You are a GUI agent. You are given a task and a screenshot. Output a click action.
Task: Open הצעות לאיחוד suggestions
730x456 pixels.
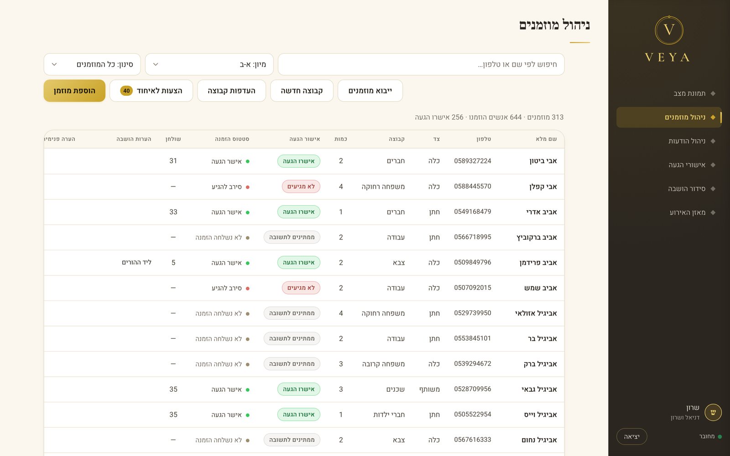point(151,91)
